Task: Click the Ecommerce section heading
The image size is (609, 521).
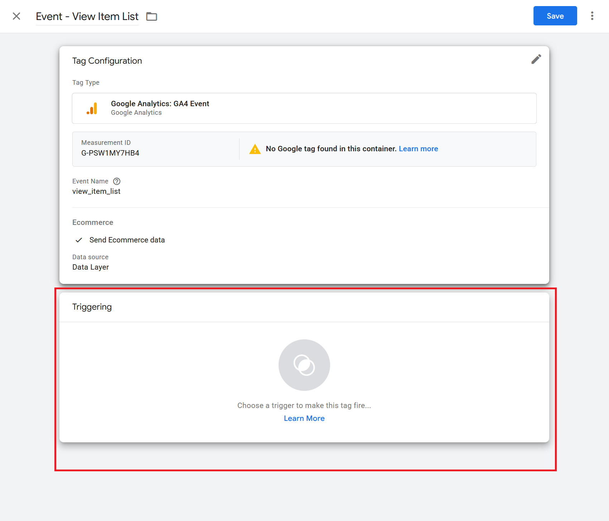Action: coord(93,222)
